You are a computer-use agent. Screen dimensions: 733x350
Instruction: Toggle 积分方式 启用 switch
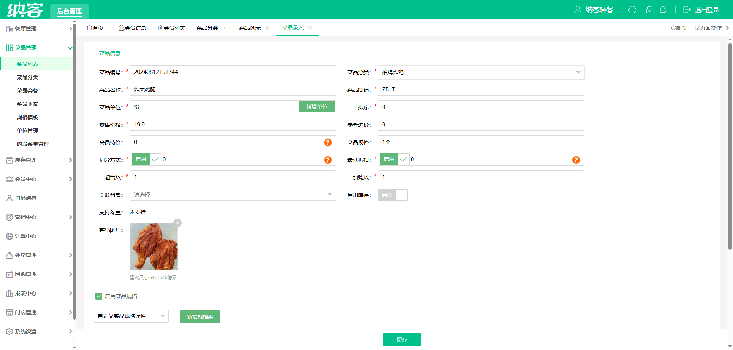(146, 160)
